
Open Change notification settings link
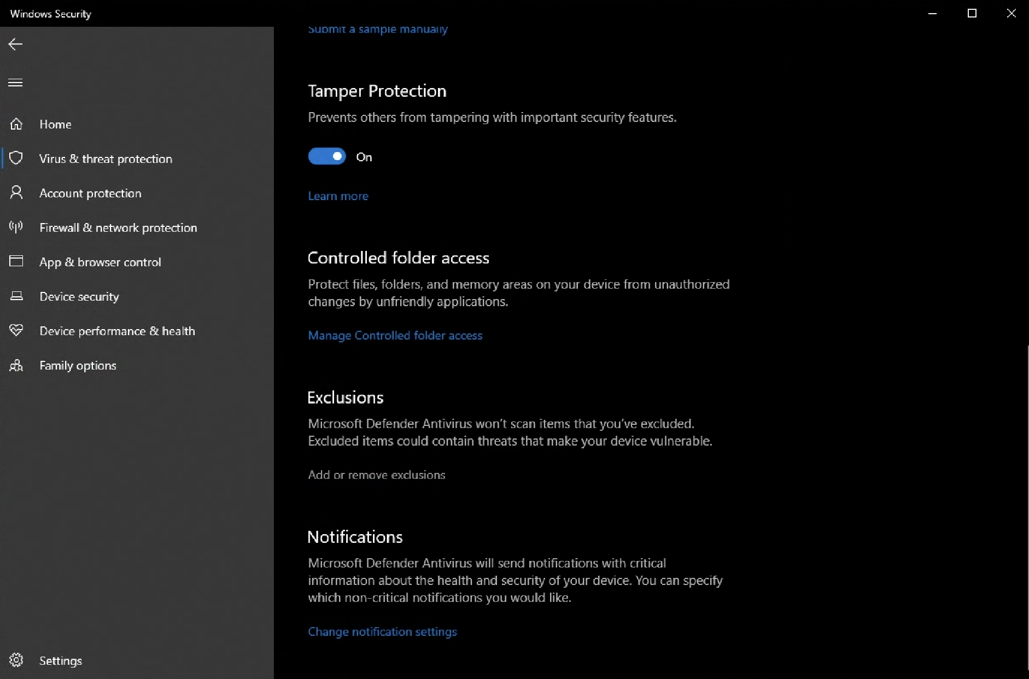382,631
